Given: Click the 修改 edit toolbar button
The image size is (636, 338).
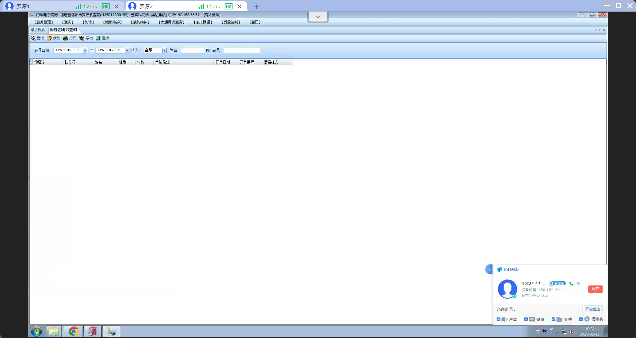Looking at the screenshot, I should [53, 38].
